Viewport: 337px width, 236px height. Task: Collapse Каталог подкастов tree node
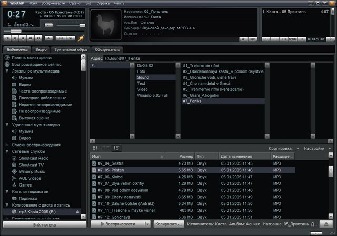pos(7,192)
